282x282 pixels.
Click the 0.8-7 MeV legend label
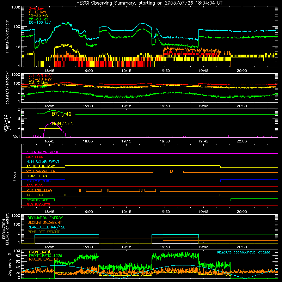[39, 83]
